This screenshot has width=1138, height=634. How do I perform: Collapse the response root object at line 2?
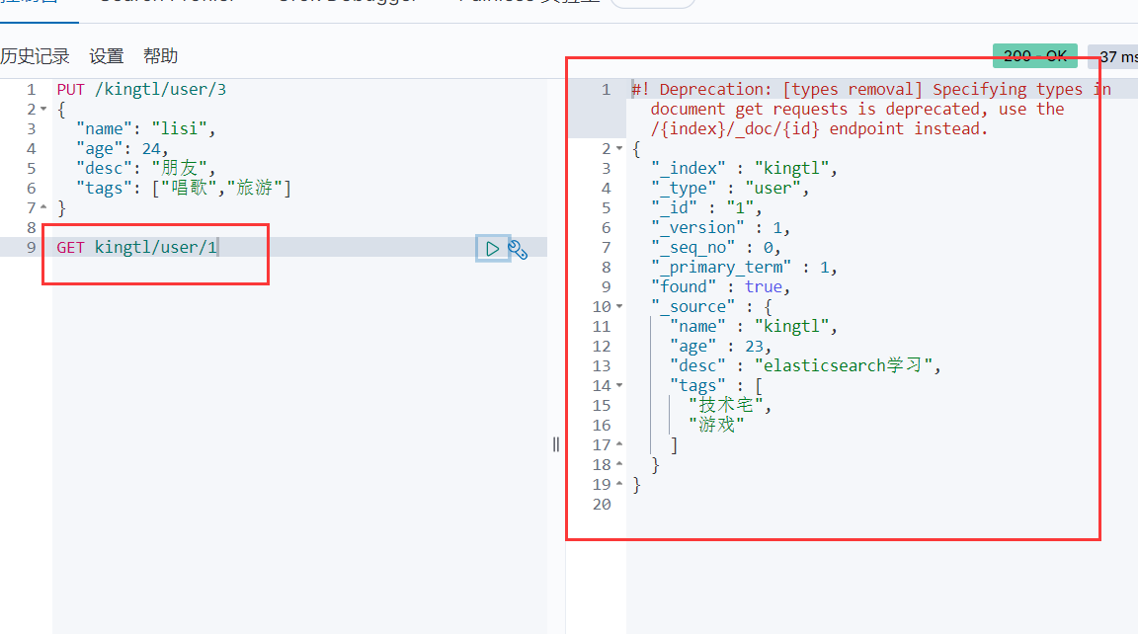tap(619, 149)
